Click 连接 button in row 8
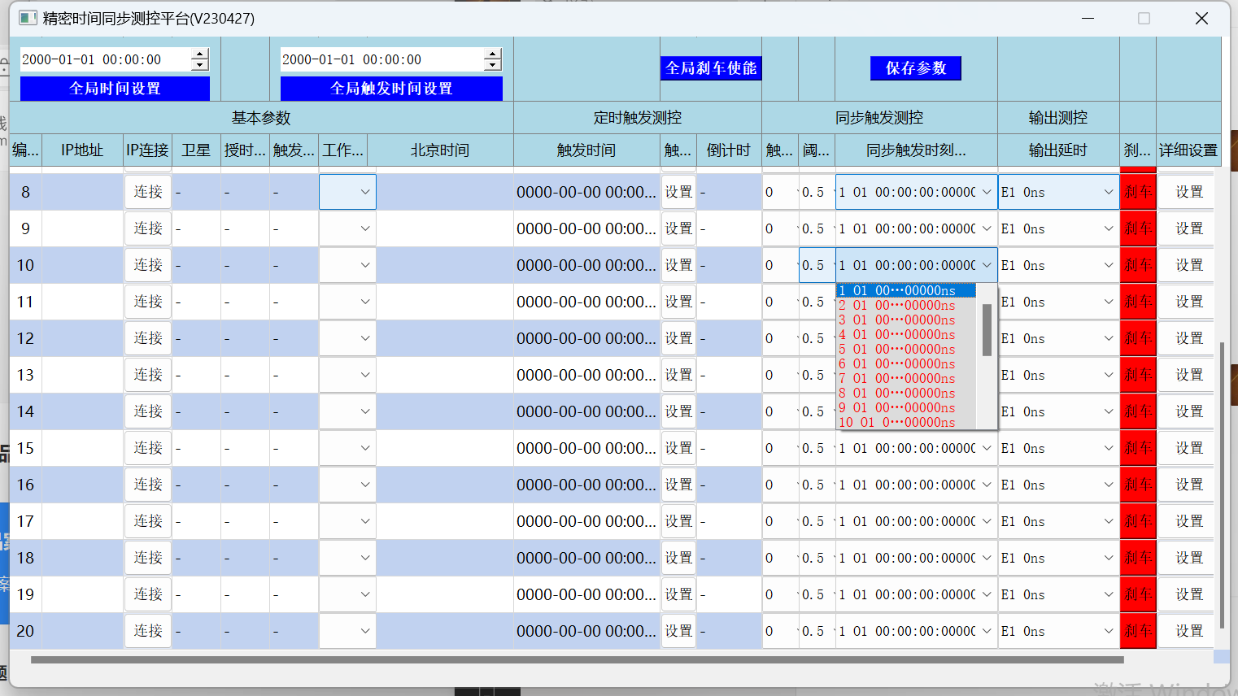 point(148,192)
